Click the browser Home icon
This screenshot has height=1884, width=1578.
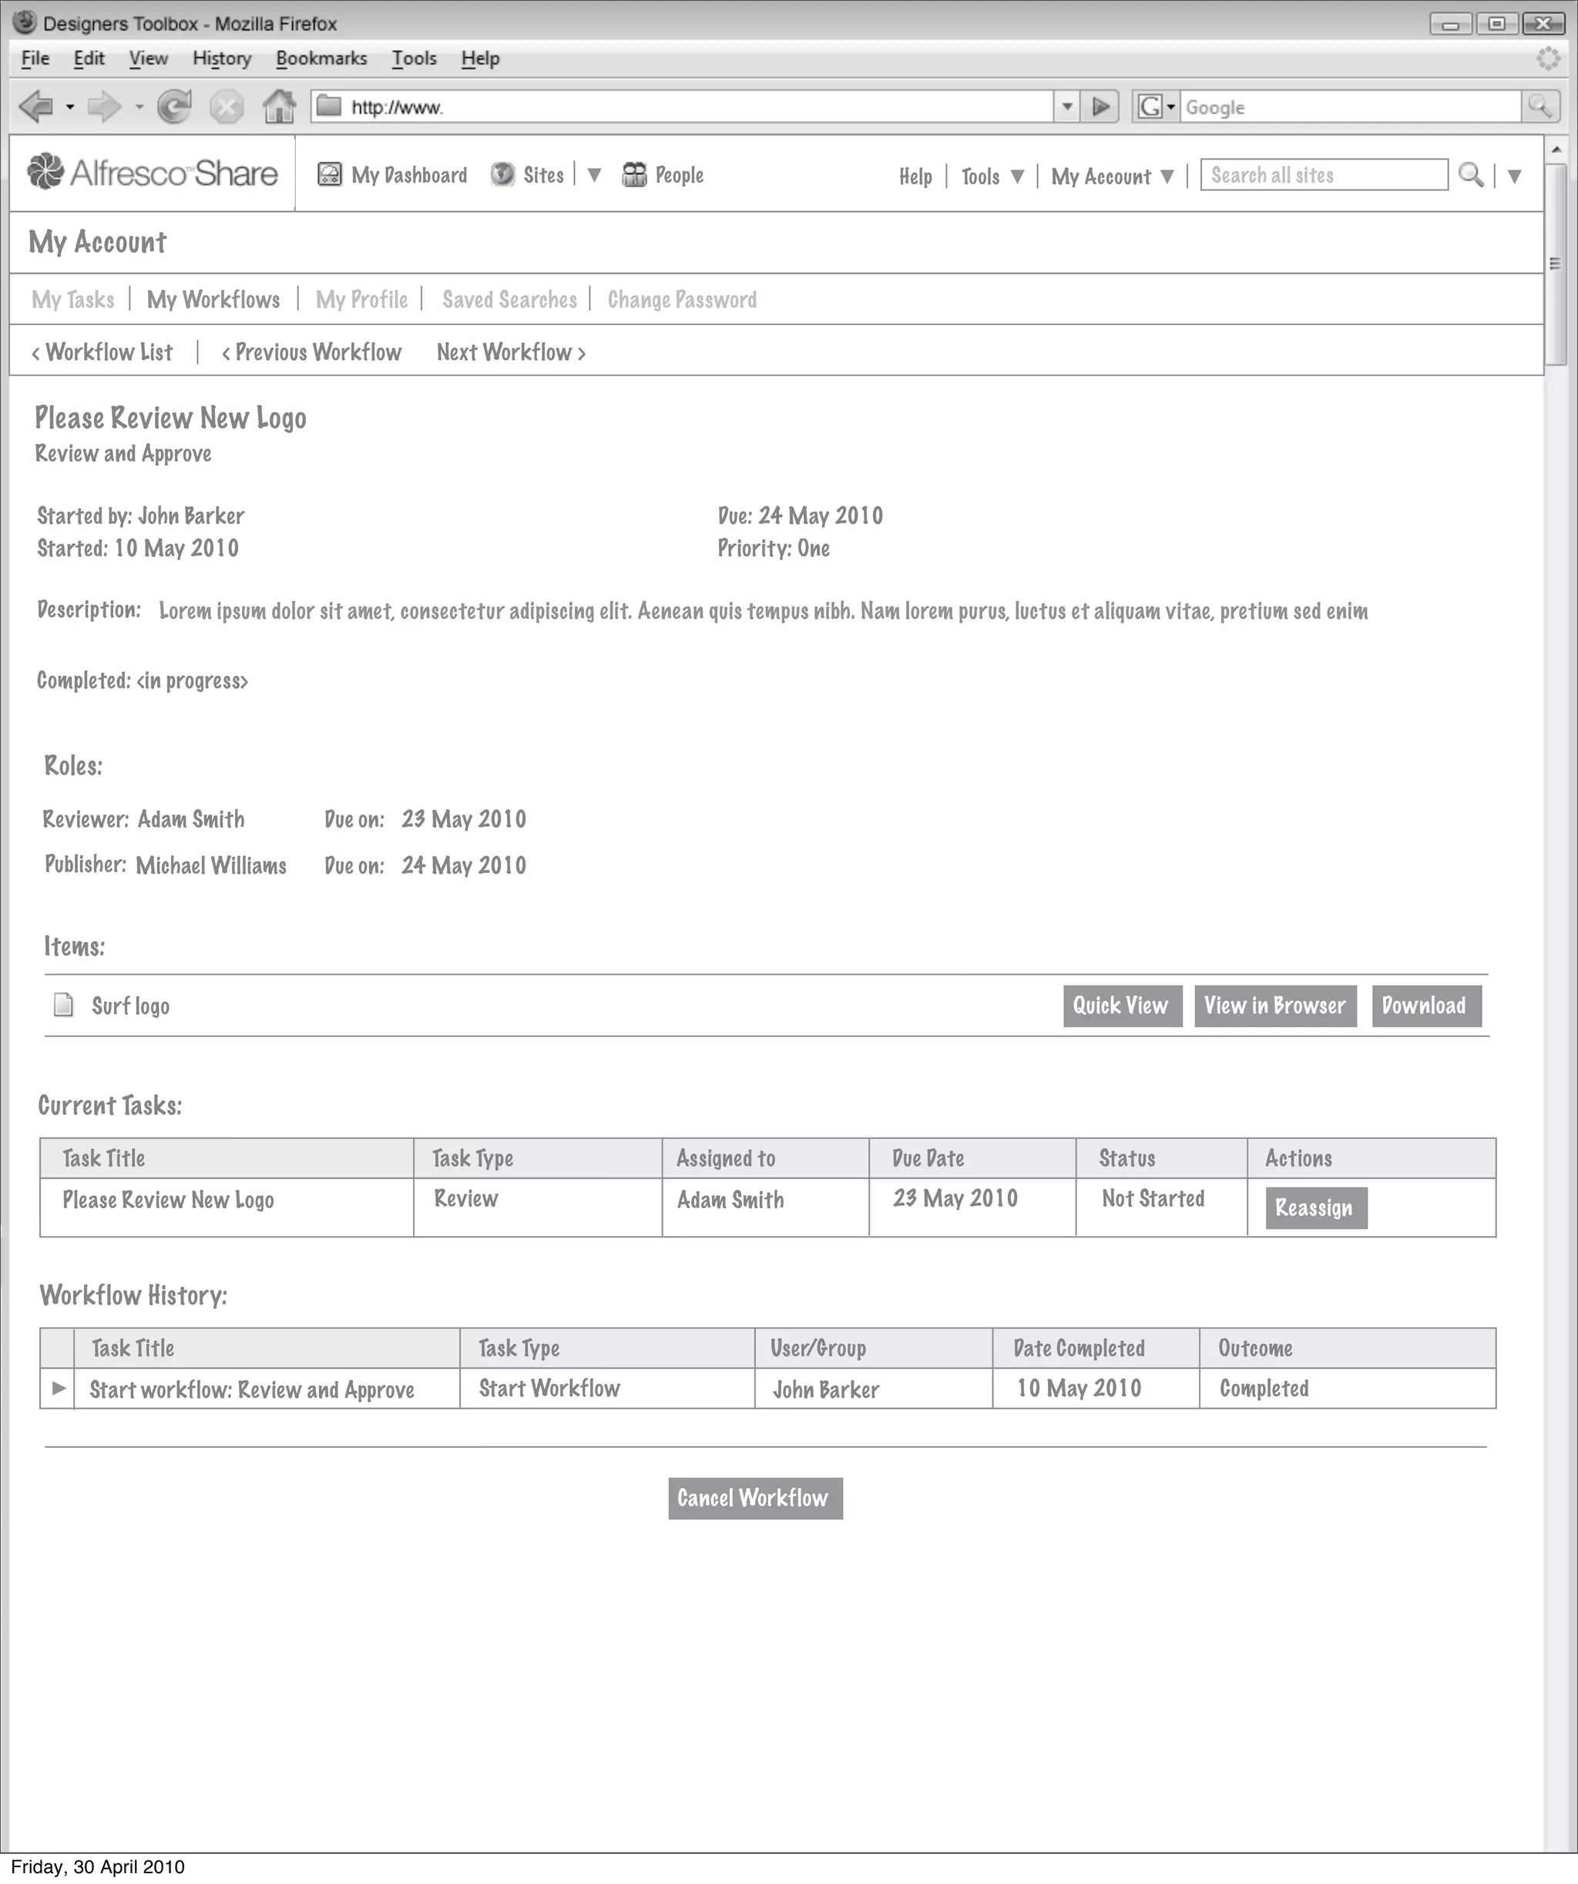pyautogui.click(x=279, y=107)
